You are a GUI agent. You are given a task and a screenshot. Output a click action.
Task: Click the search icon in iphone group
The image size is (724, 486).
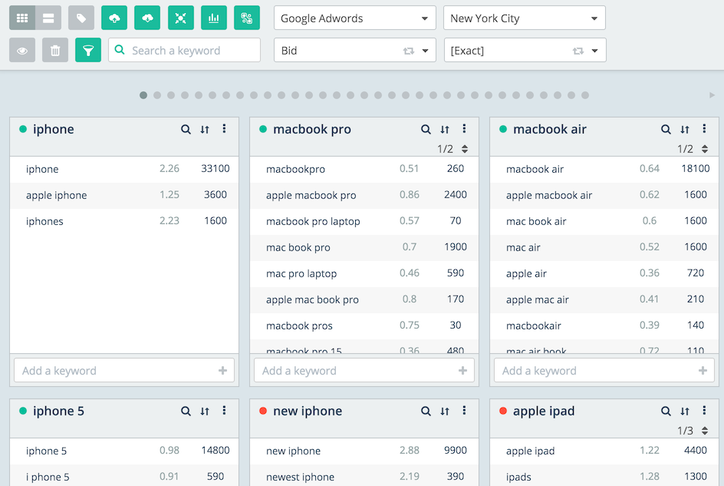pos(186,130)
